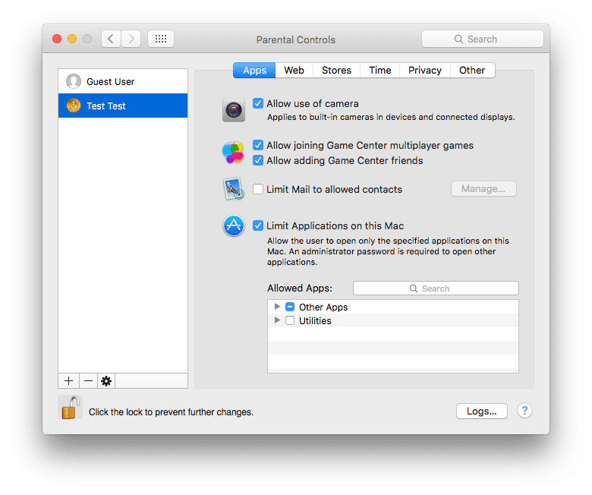The image size is (592, 495).
Task: Click the Allowed Apps search field
Action: tap(436, 288)
